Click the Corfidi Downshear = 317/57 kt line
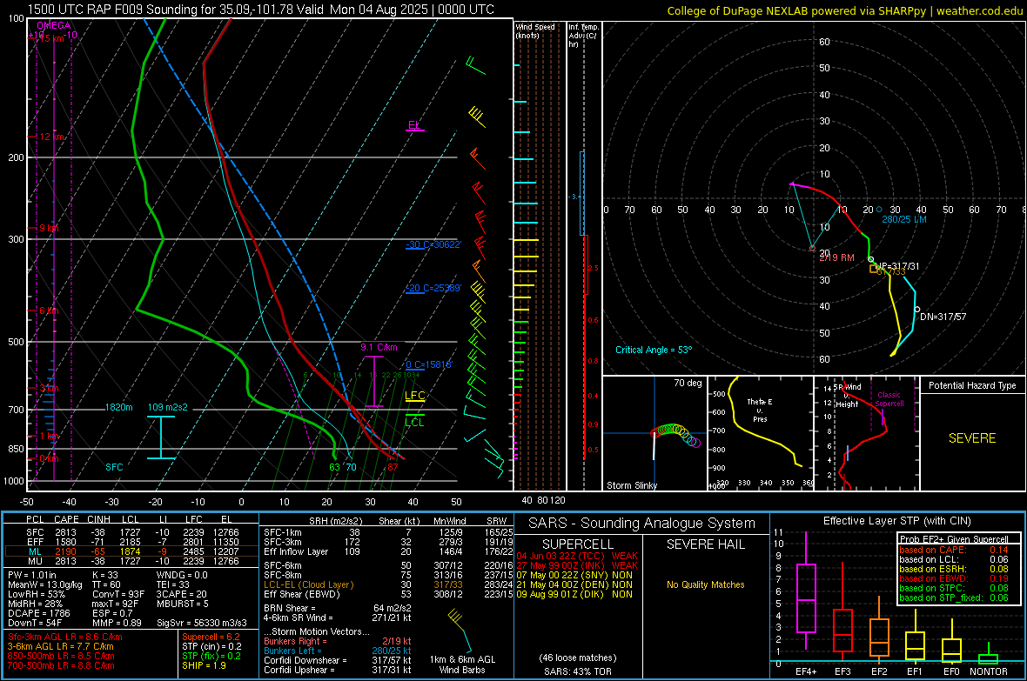 pyautogui.click(x=338, y=660)
